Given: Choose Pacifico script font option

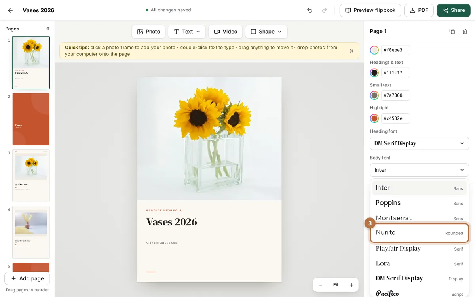Looking at the screenshot, I should tap(419, 293).
